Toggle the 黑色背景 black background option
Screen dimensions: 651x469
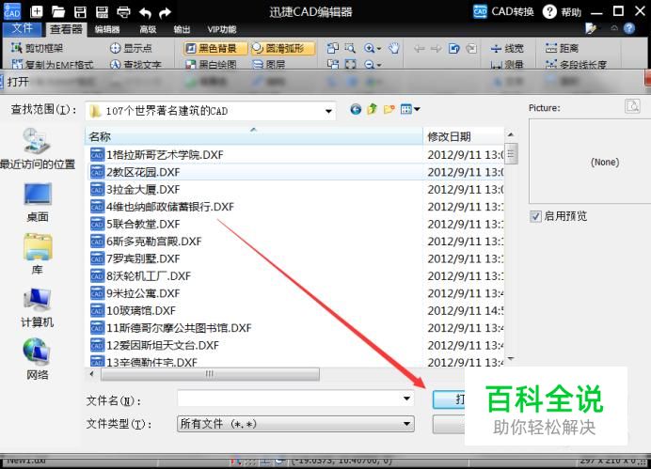215,49
